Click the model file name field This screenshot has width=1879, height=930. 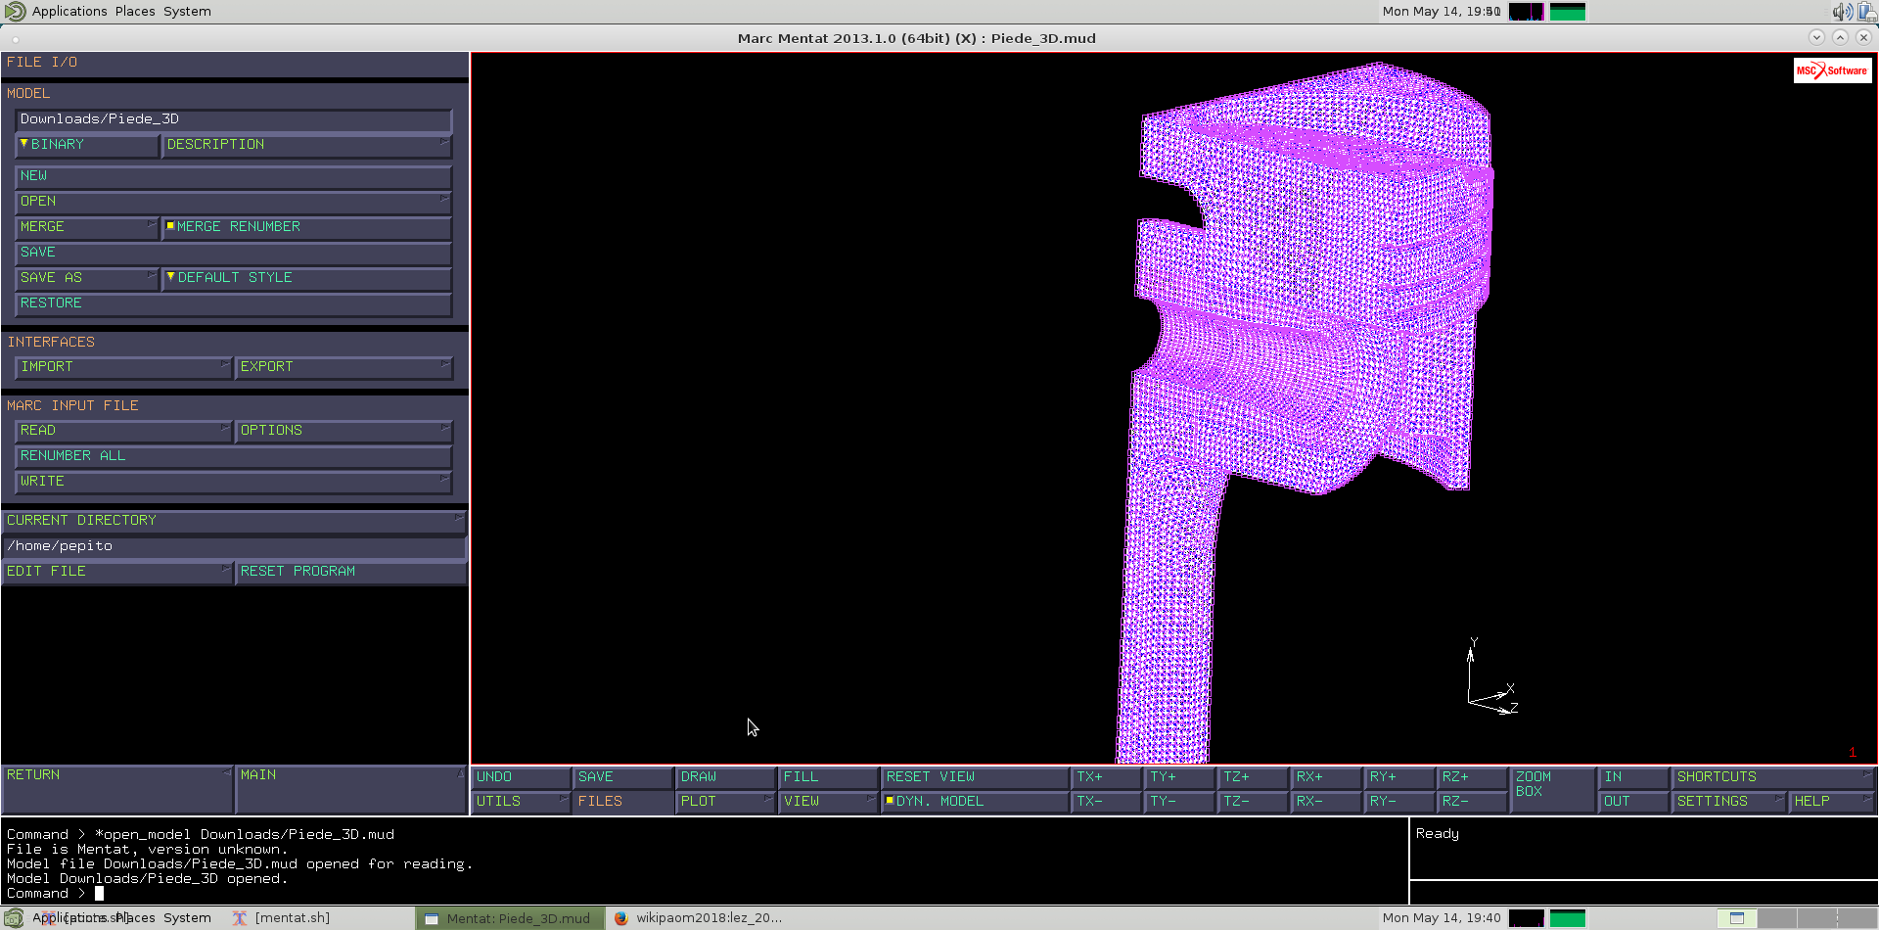click(x=233, y=119)
